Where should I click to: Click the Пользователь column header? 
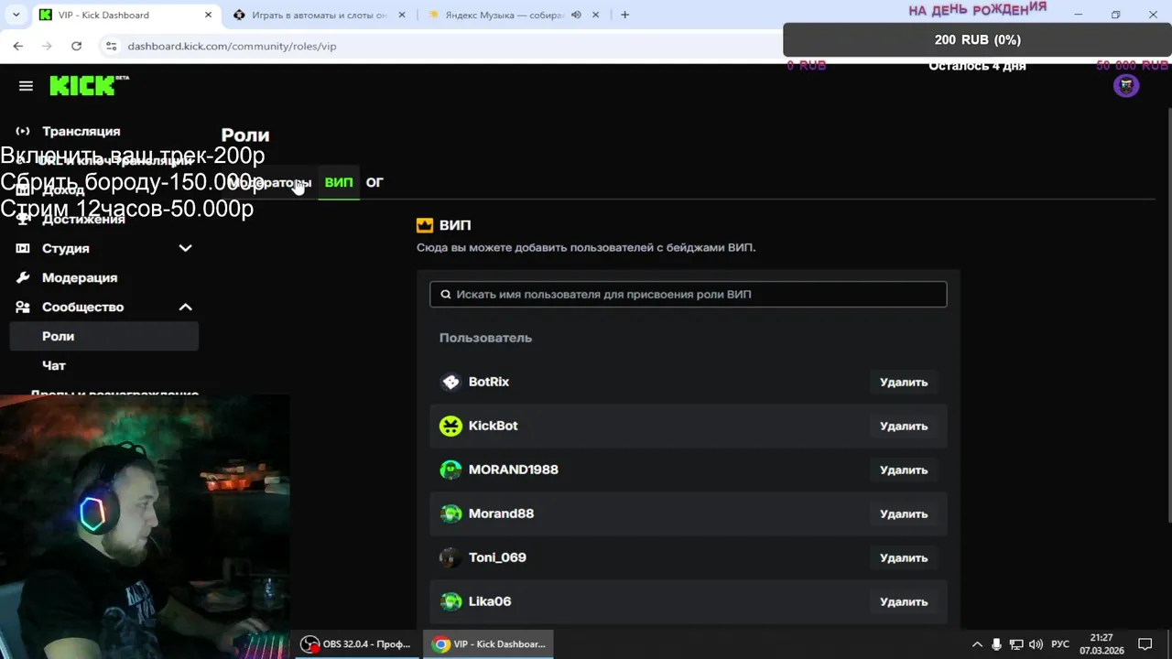click(x=485, y=338)
